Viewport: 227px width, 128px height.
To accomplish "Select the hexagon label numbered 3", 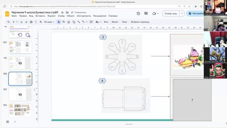I will pos(103,37).
